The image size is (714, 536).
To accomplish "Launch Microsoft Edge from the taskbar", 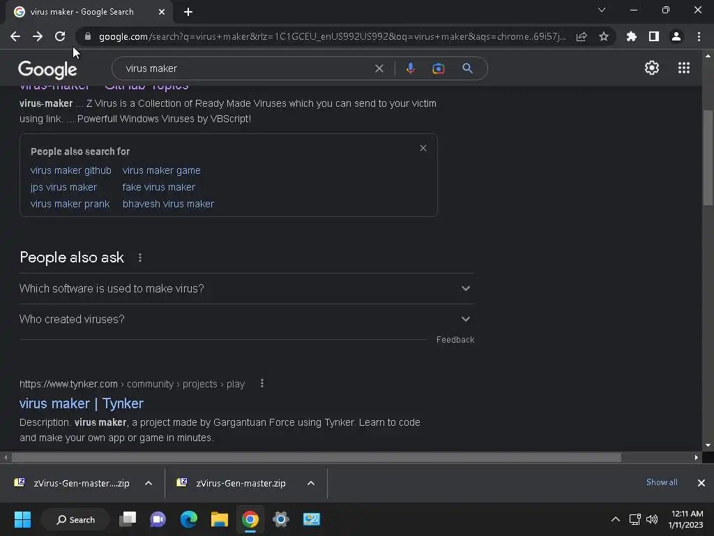I will 188,519.
